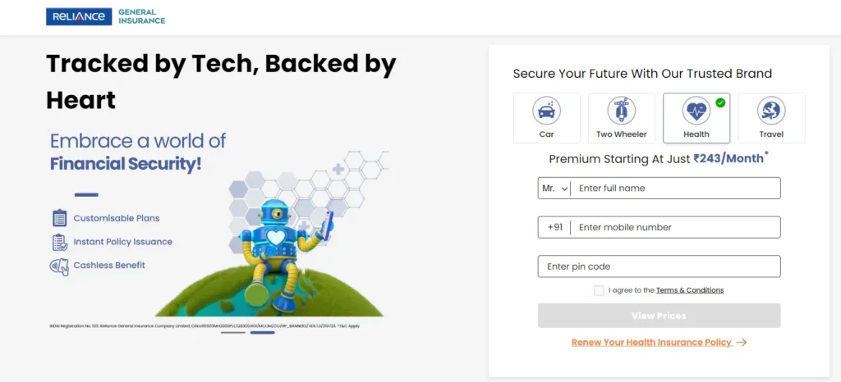Tick the Terms & Conditions agreement checkbox
This screenshot has height=382, width=841.
[599, 290]
